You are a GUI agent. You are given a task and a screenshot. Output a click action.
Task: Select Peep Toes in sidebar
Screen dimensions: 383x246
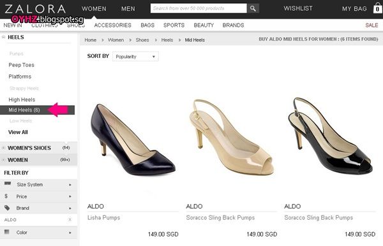pyautogui.click(x=22, y=65)
